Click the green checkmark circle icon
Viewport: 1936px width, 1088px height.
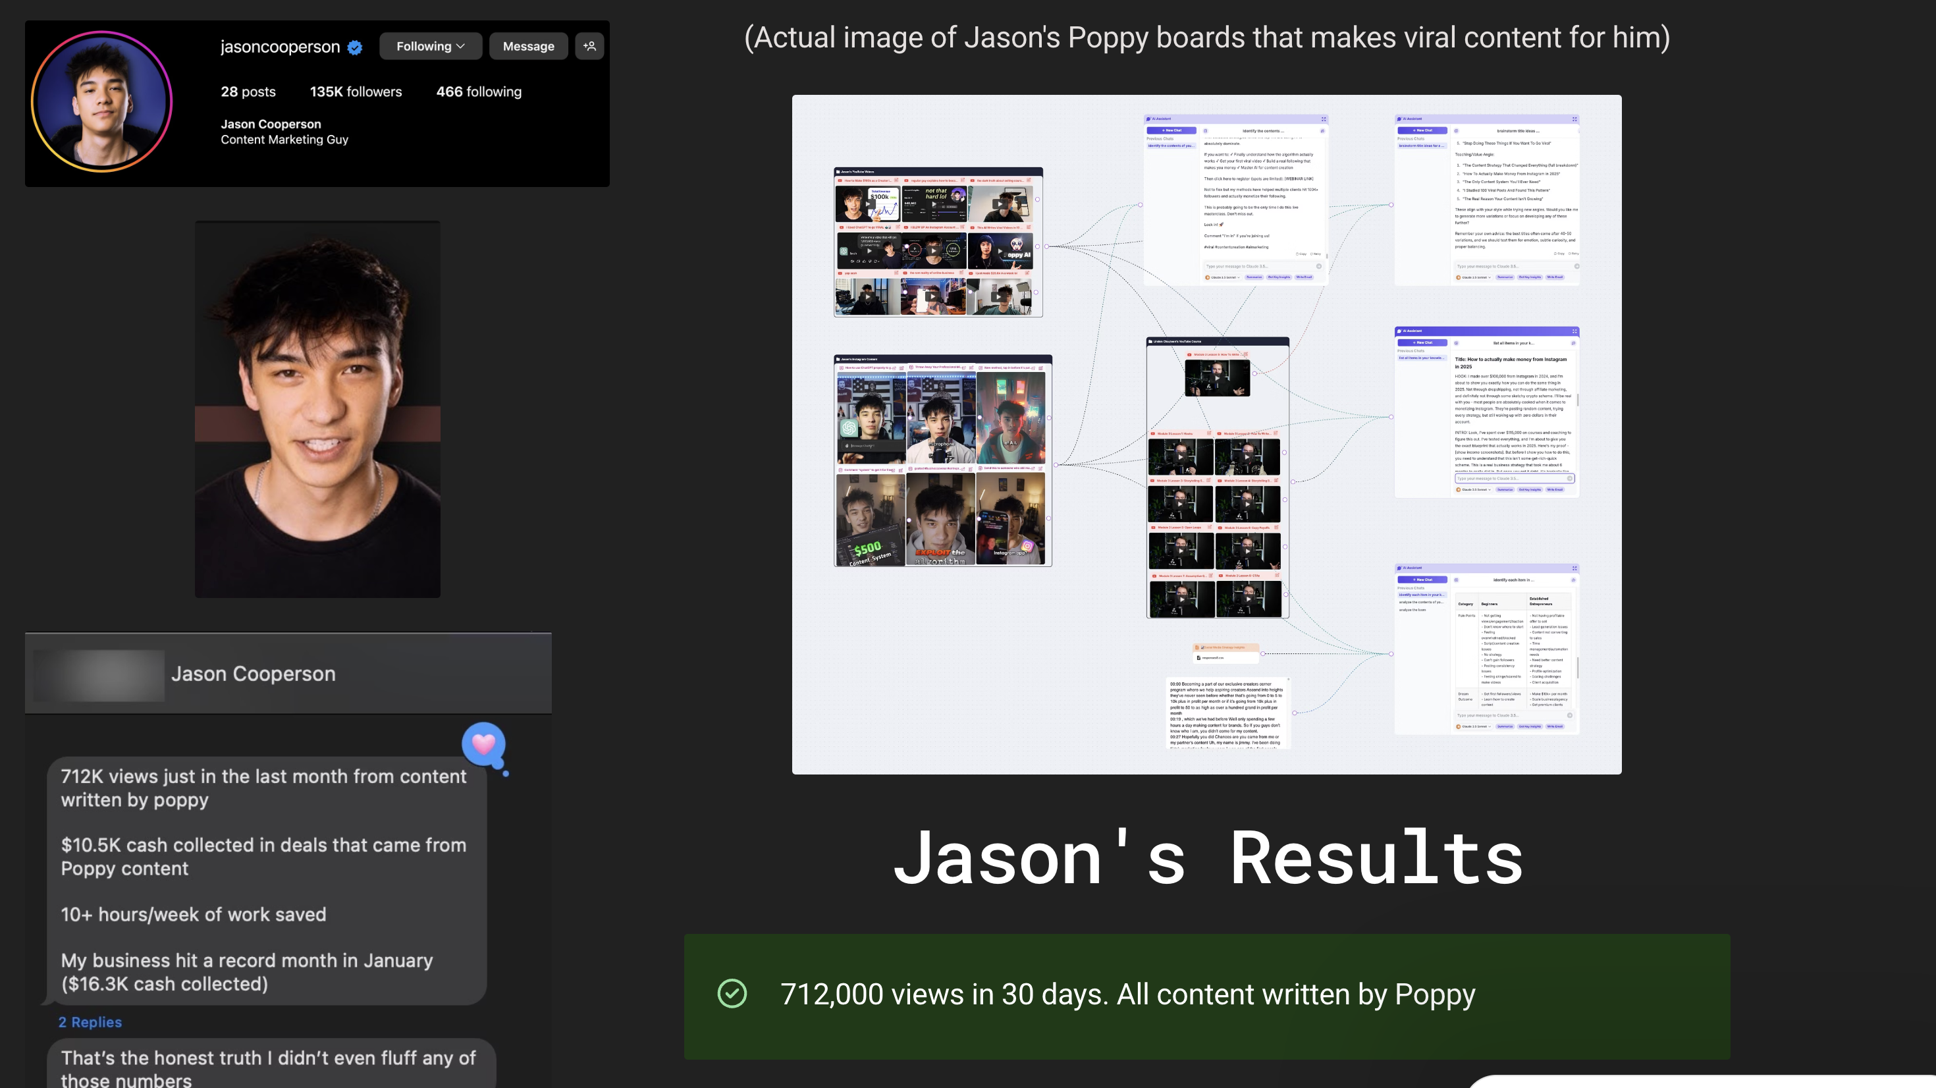pos(732,993)
